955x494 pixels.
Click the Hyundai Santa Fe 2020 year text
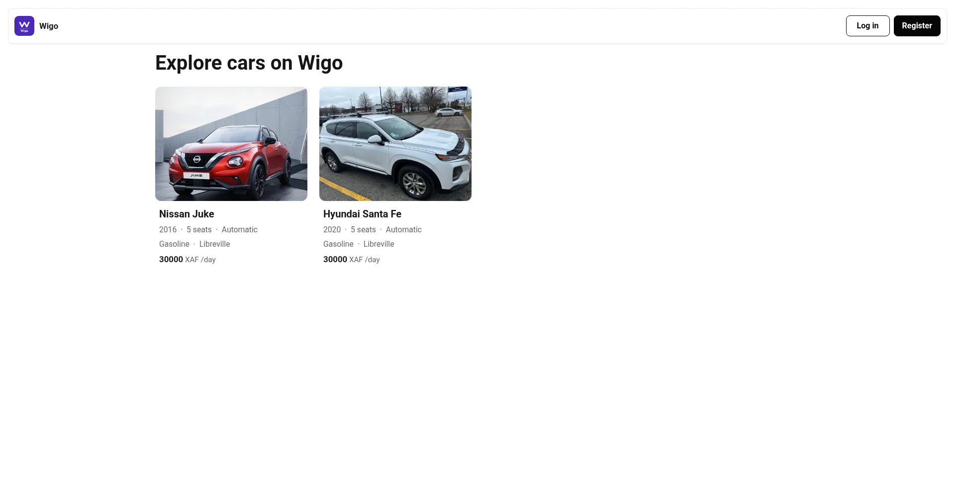[x=332, y=229]
